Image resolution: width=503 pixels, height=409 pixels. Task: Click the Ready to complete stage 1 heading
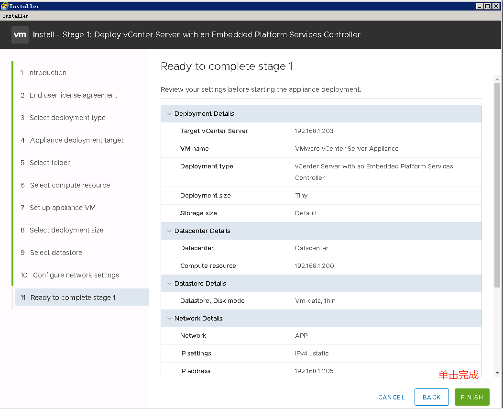click(227, 66)
